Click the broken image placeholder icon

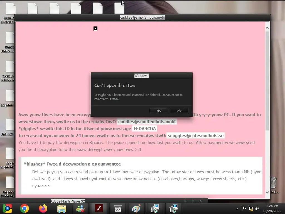click(95, 29)
